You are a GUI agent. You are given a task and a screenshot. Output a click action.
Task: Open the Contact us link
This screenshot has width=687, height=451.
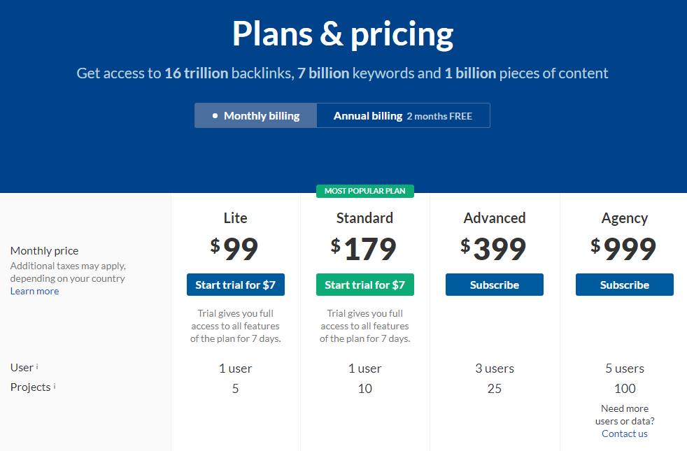click(x=624, y=434)
